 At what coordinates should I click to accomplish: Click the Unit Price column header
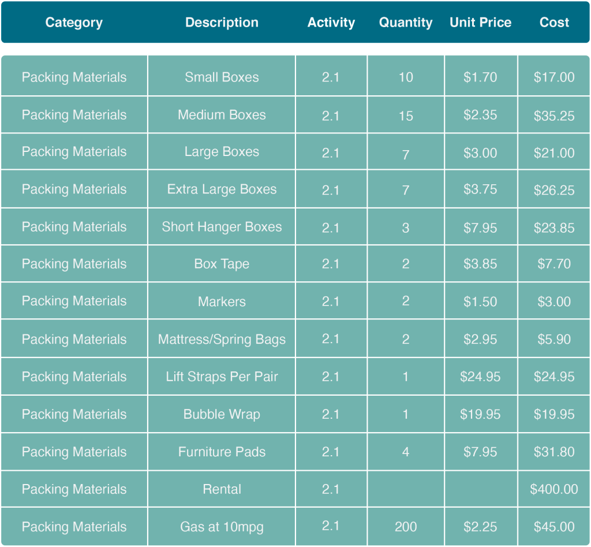[480, 23]
